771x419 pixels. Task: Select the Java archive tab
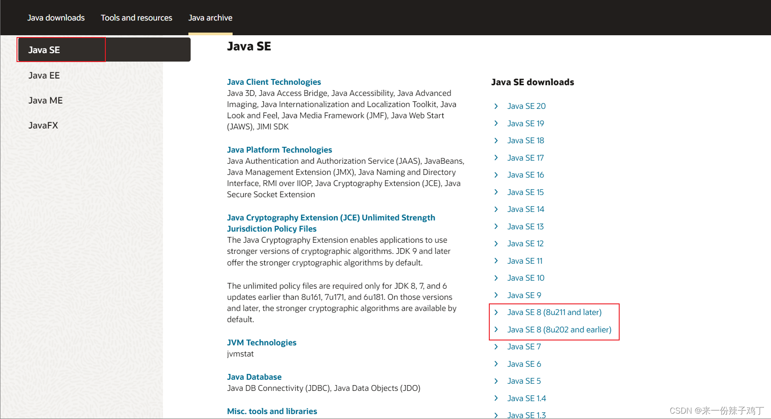pos(210,18)
